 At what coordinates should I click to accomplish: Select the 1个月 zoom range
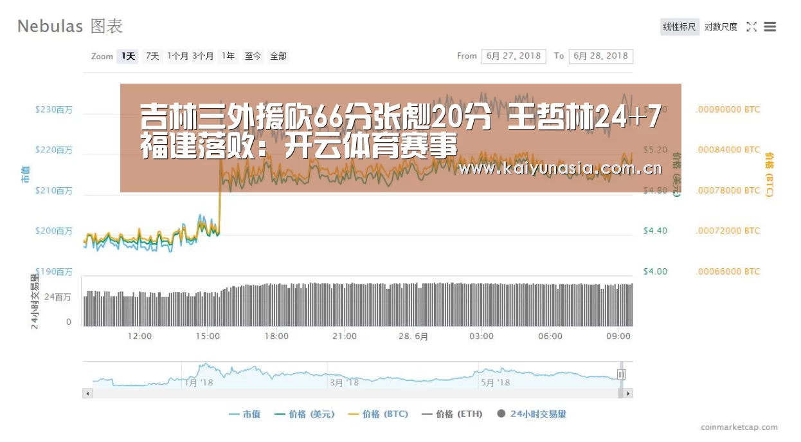click(177, 56)
